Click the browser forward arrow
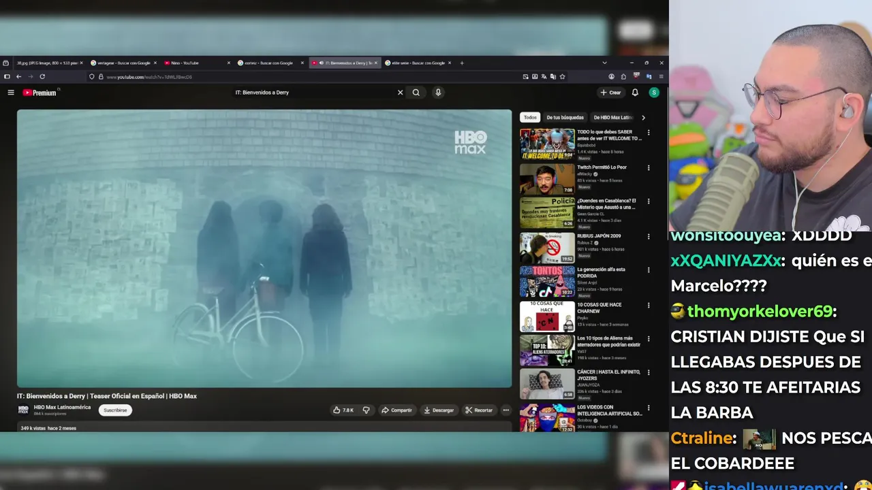 [30, 76]
